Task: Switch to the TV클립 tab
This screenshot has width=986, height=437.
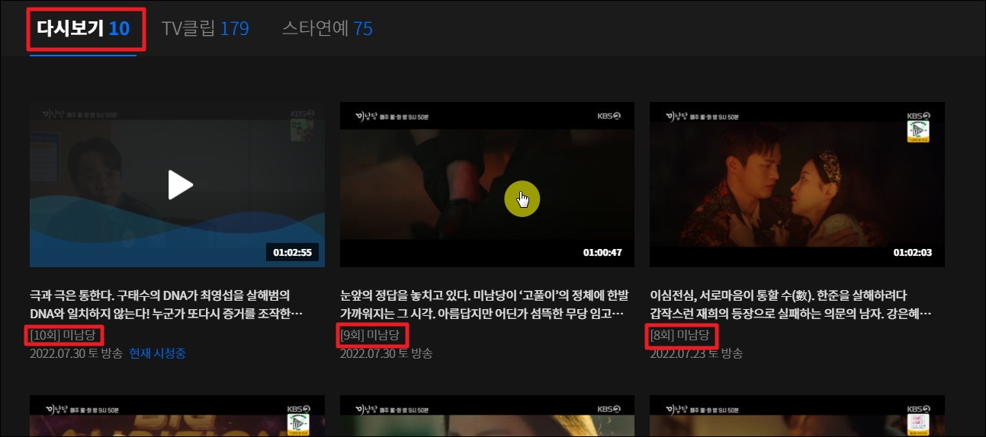Action: point(205,29)
